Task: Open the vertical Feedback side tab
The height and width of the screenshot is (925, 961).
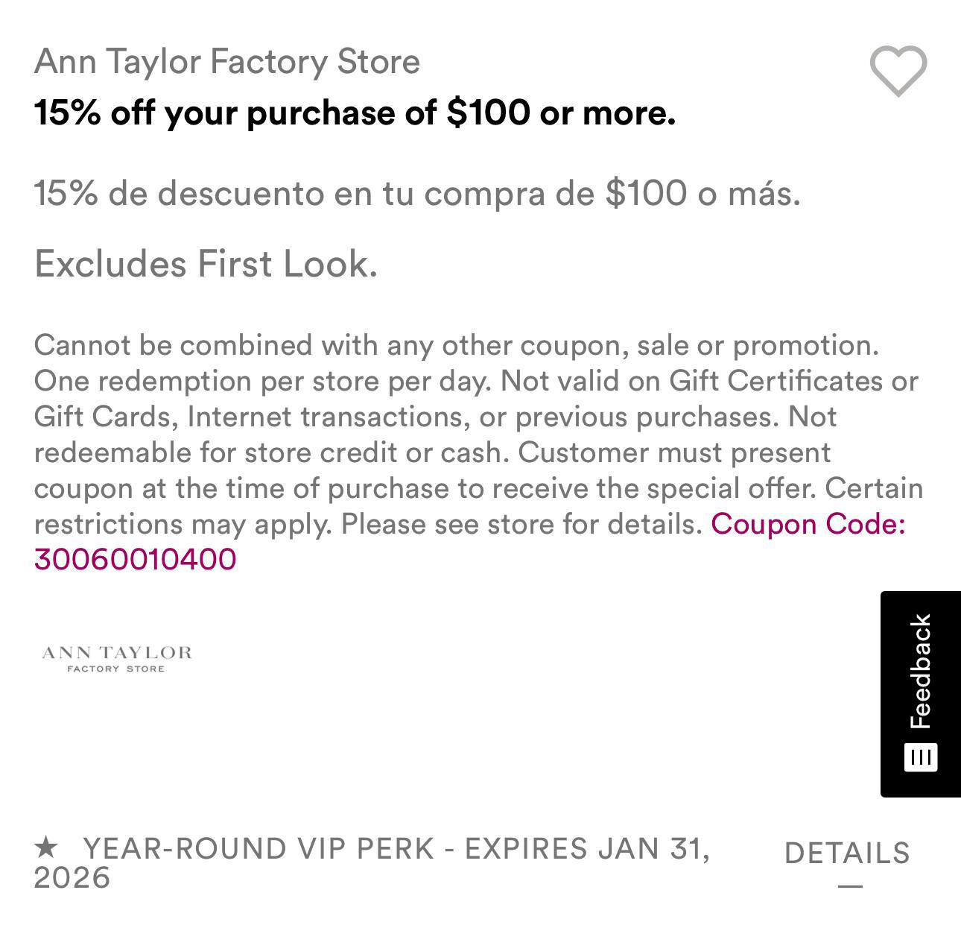Action: tap(921, 693)
